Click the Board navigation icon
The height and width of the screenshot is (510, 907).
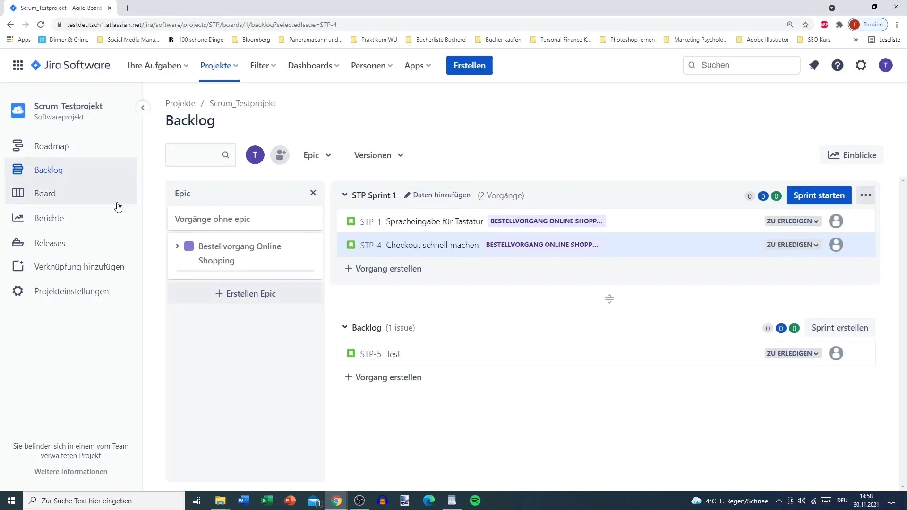coord(17,193)
